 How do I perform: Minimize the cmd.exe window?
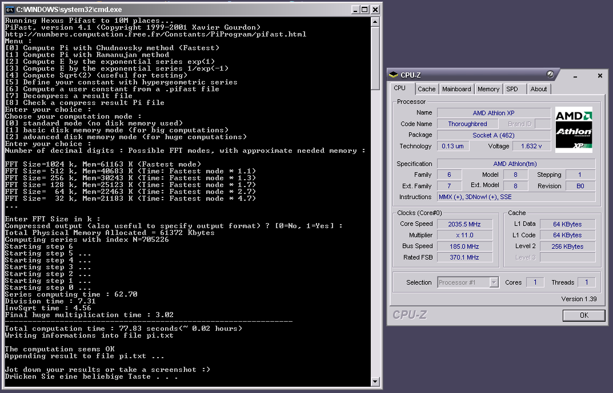(x=355, y=9)
